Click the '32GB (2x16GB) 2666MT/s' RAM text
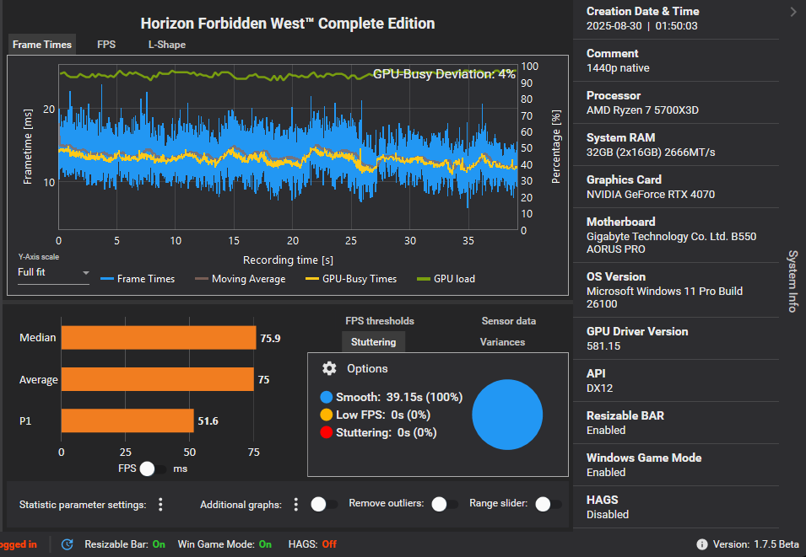Image resolution: width=806 pixels, height=557 pixels. (x=651, y=152)
